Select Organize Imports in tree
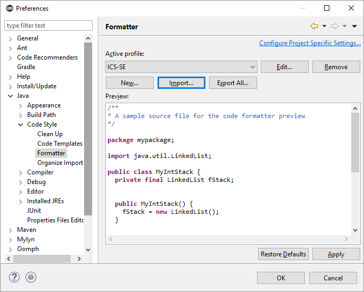 pyautogui.click(x=60, y=163)
